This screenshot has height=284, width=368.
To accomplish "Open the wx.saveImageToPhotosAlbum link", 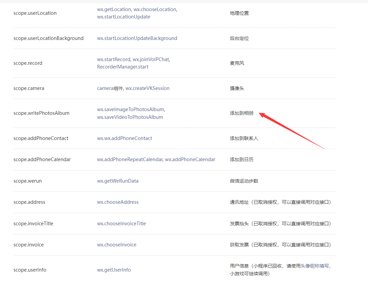I will [131, 109].
